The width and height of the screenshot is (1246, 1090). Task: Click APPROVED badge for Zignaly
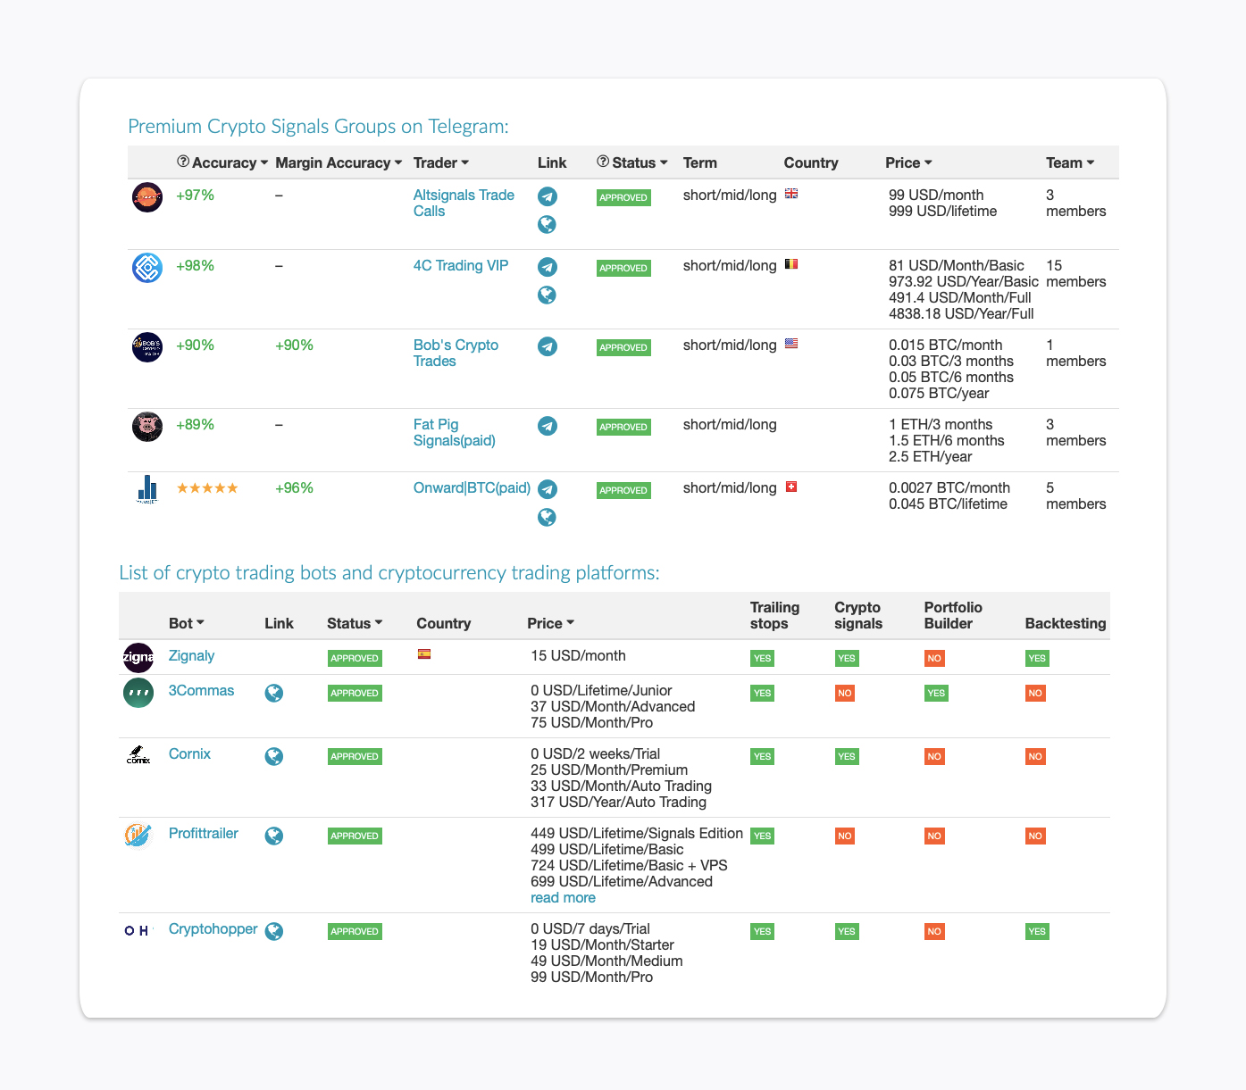click(355, 658)
